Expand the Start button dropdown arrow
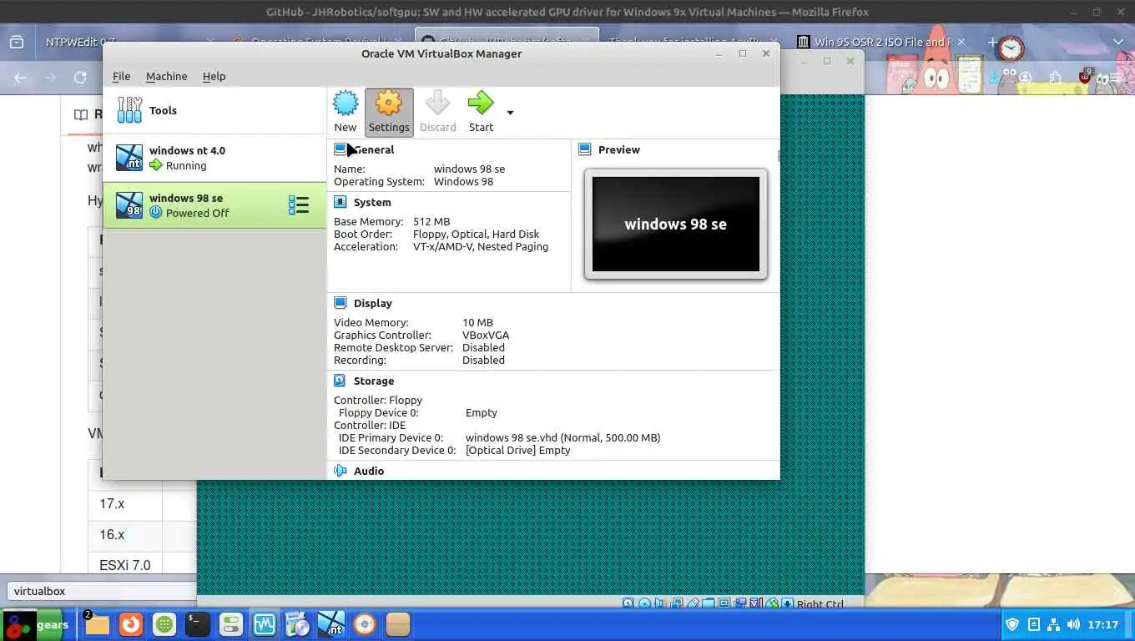The height and width of the screenshot is (641, 1135). click(510, 113)
